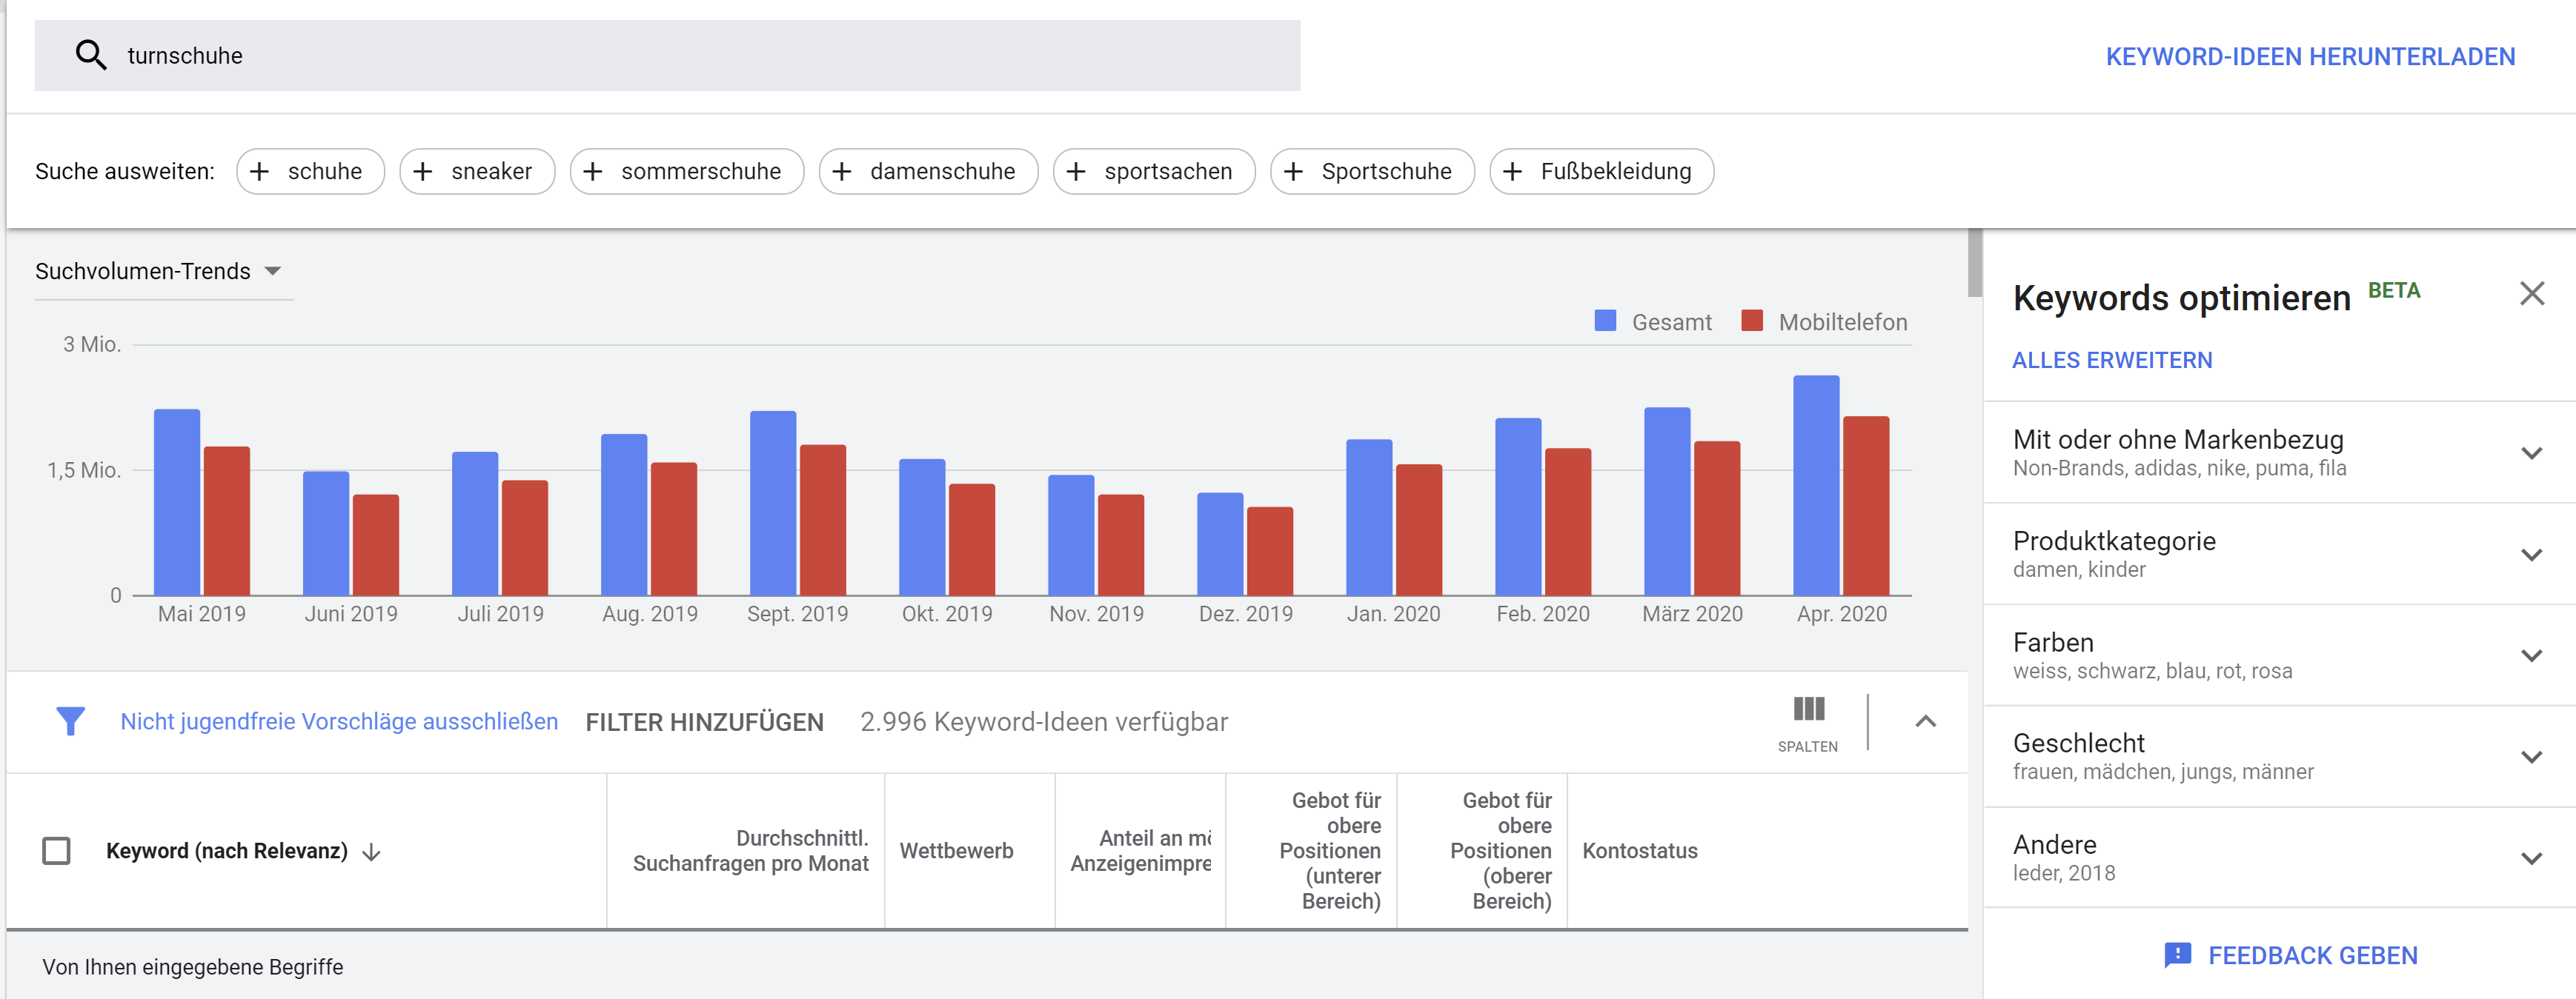
Task: Expand the Geschlecht section
Action: click(2533, 756)
